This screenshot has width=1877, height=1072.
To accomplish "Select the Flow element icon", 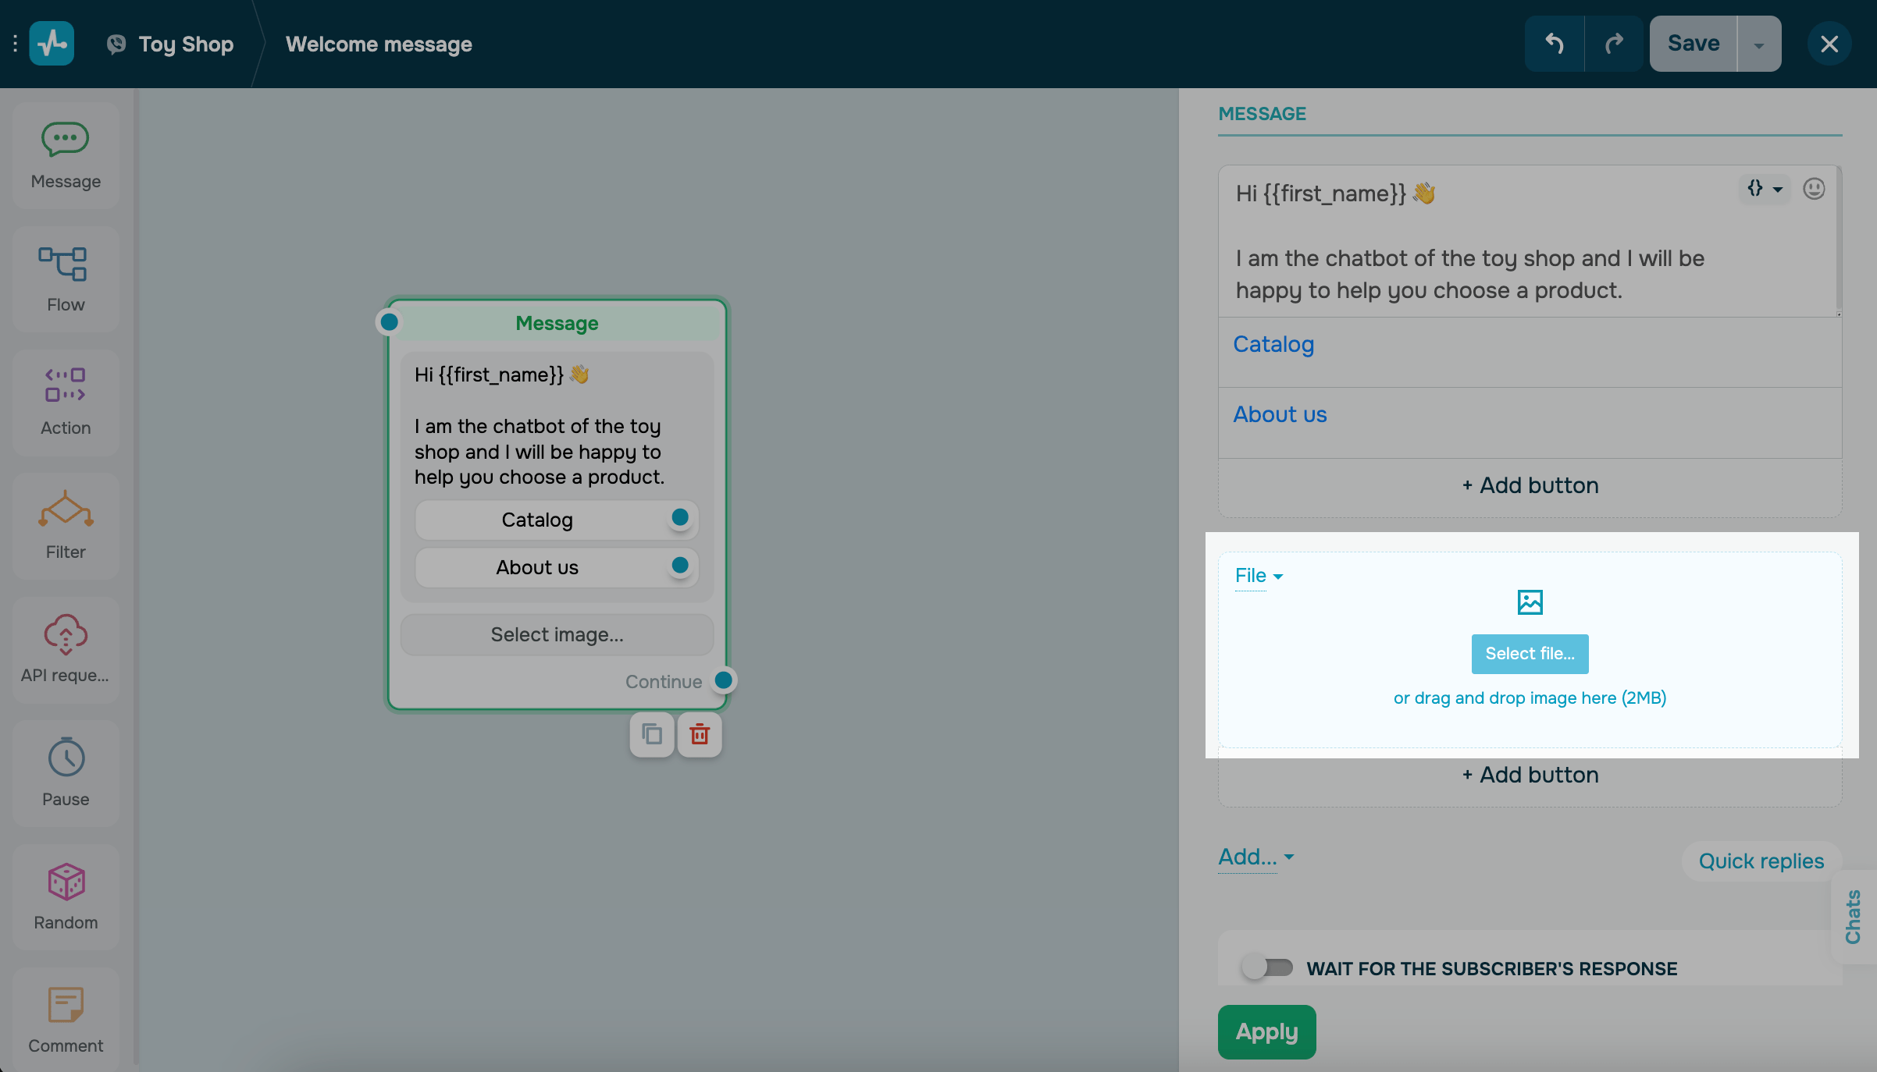I will pyautogui.click(x=63, y=264).
